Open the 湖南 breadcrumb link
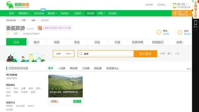This screenshot has height=112, width=199. coord(33,20)
